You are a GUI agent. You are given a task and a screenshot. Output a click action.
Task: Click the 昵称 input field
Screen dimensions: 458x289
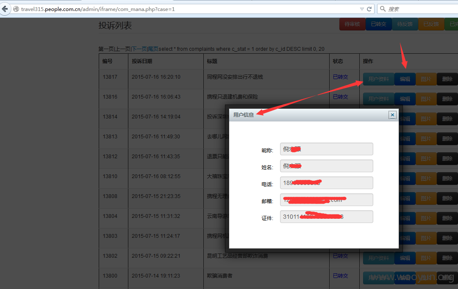click(326, 149)
